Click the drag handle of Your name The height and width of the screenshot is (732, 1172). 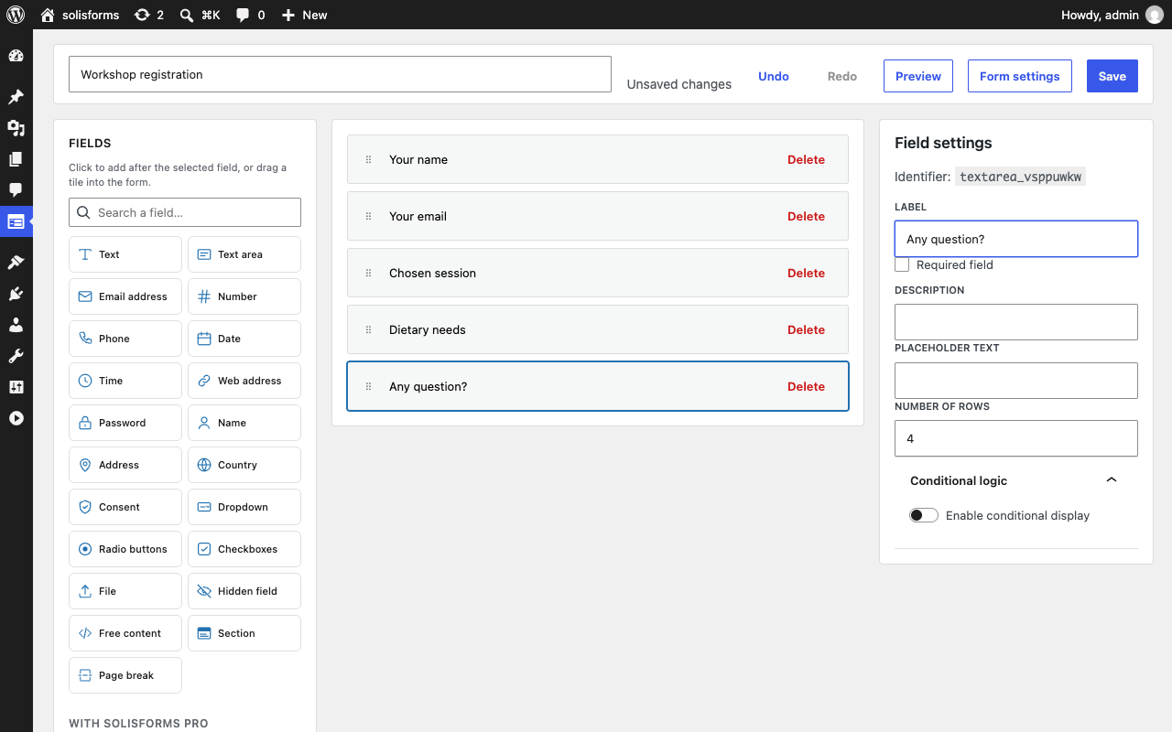[x=369, y=159]
